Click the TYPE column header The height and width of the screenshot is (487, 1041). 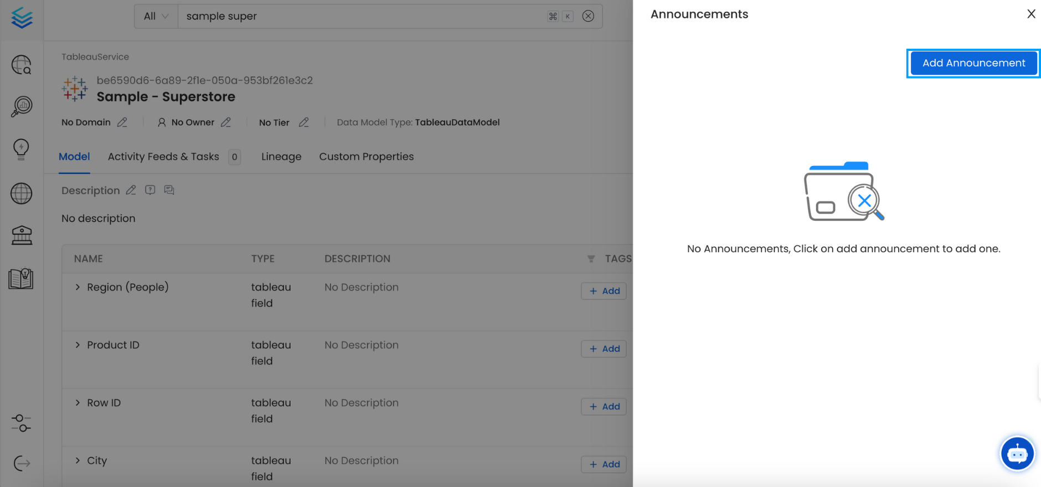[x=263, y=258]
